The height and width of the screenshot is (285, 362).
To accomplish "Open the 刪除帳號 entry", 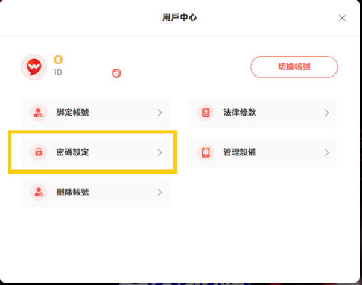I will [95, 192].
